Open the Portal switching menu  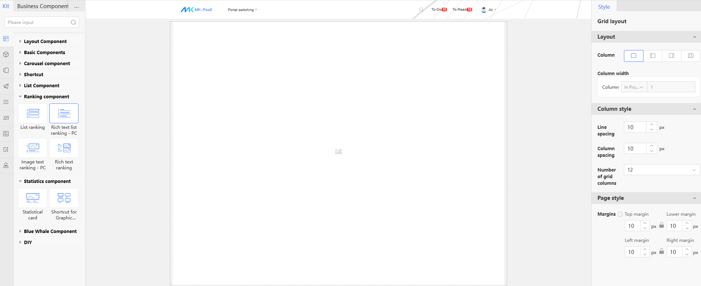242,10
